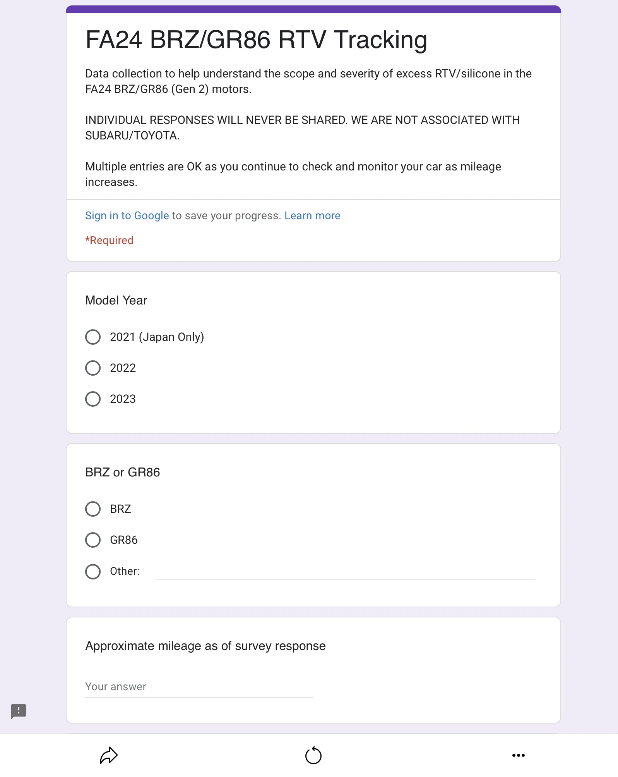This screenshot has width=618, height=777.
Task: Click the Other text input line
Action: [345, 572]
